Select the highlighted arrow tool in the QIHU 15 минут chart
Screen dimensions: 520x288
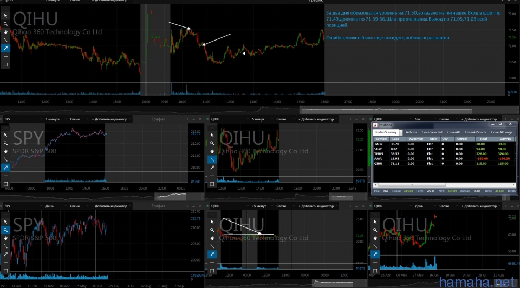pos(212,254)
